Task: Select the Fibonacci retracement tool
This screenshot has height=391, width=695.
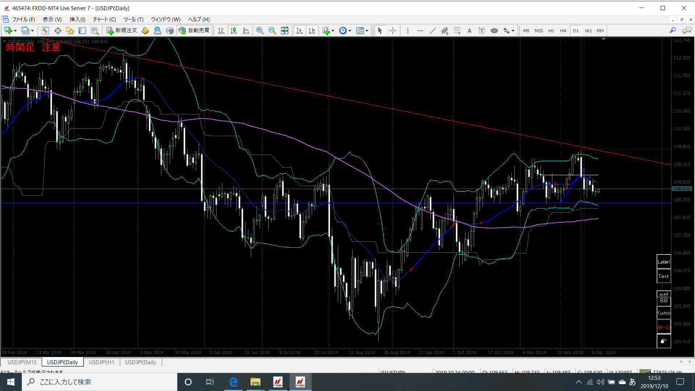Action: tap(457, 31)
